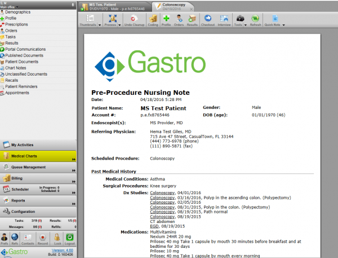The height and width of the screenshot is (258, 338).
Task: Click the Profile toolbar icon
Action: pos(166,20)
